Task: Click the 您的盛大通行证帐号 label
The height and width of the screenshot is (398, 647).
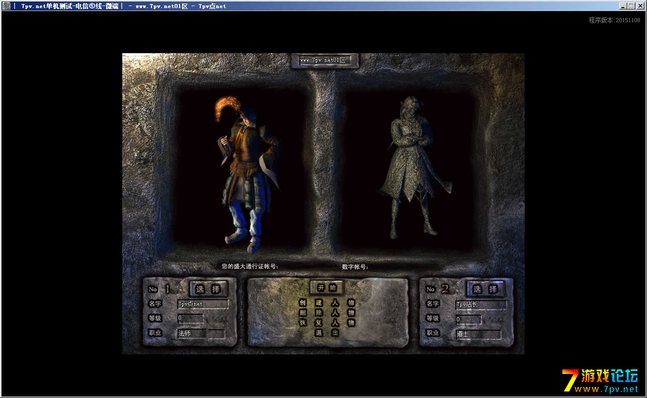Action: pos(250,267)
